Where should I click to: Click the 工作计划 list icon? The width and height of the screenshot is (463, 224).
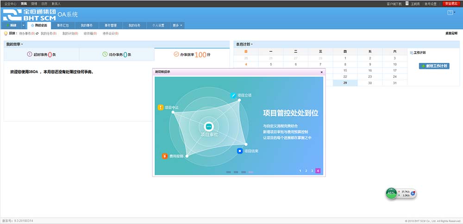coord(412,53)
